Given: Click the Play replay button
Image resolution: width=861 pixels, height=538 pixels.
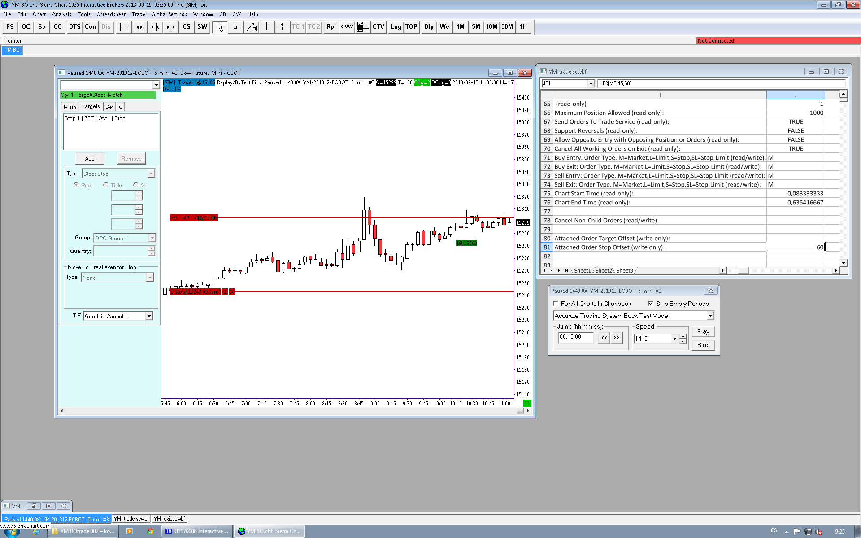Looking at the screenshot, I should click(703, 332).
